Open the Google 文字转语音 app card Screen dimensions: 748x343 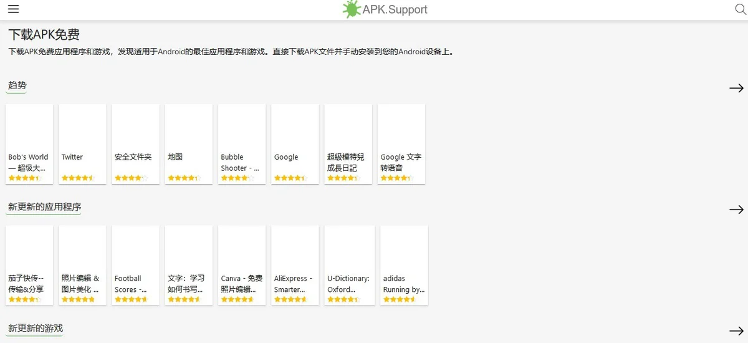(x=401, y=144)
